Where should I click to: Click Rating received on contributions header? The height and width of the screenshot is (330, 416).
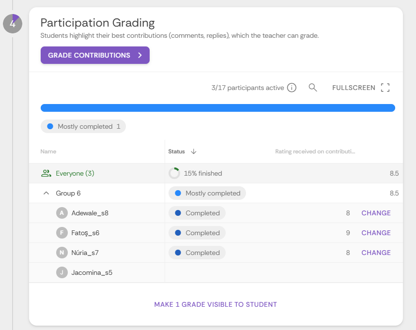(x=315, y=151)
